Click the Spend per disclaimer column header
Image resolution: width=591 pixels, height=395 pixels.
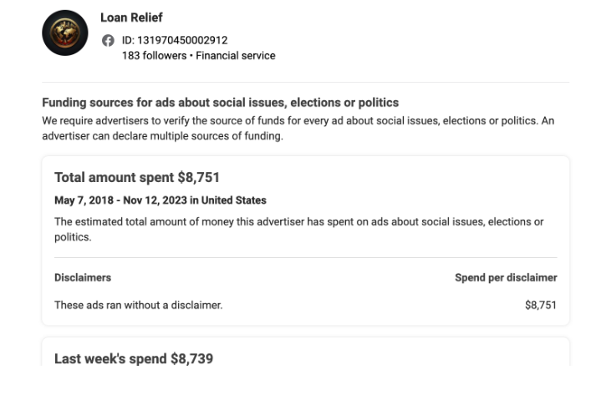tap(506, 277)
